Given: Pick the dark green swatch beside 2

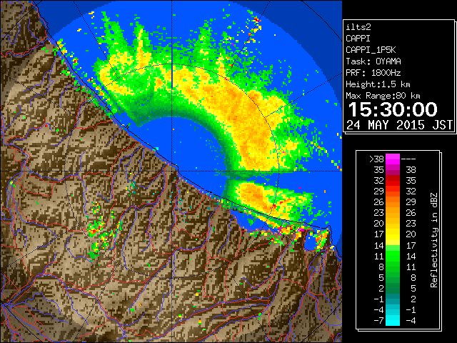Looking at the screenshot, I should point(393,288).
